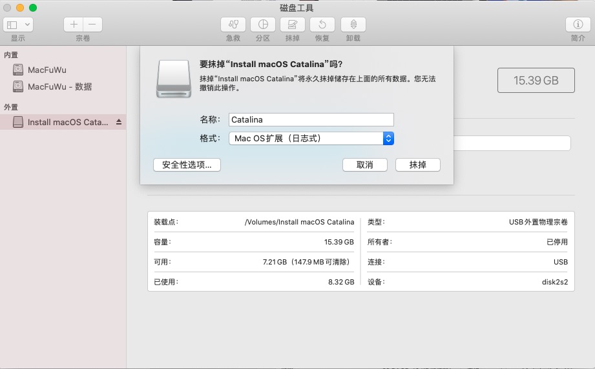
Task: Click the external drive icon in sidebar
Action: (x=18, y=122)
